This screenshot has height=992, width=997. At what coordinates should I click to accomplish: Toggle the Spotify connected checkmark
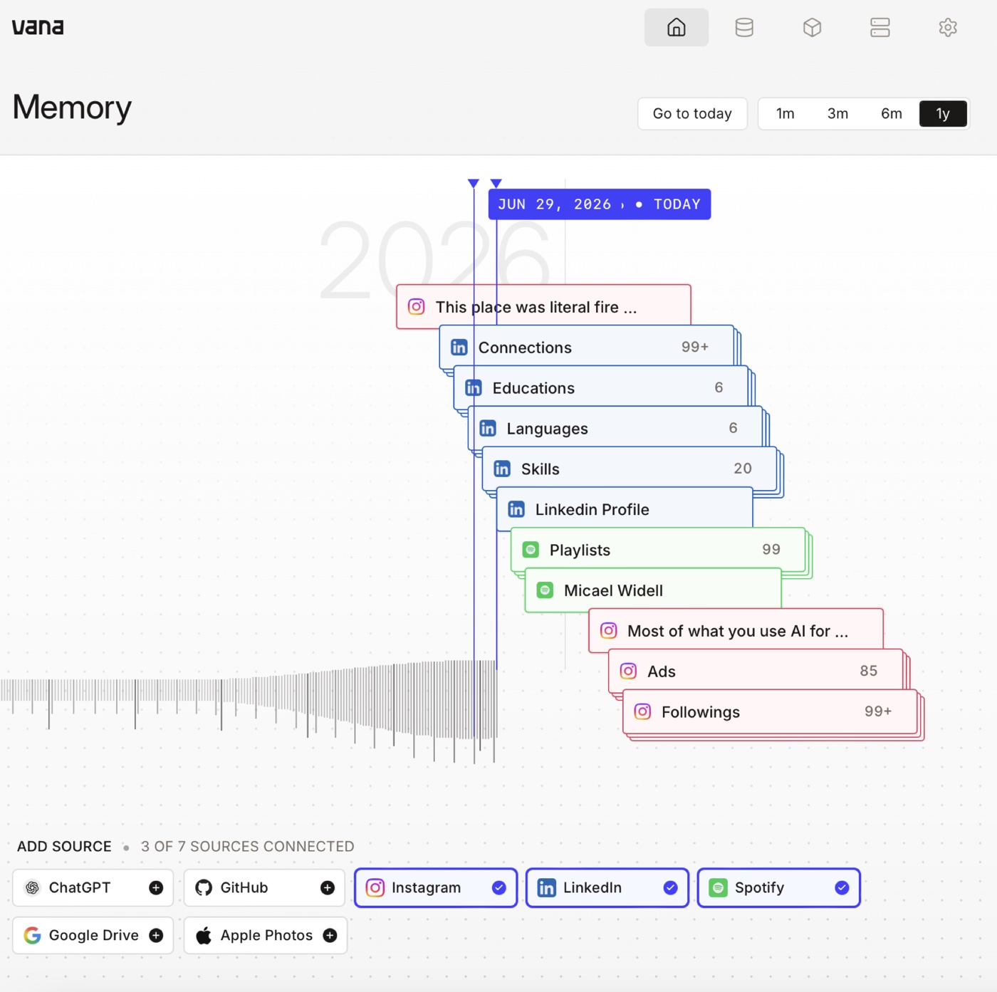842,887
